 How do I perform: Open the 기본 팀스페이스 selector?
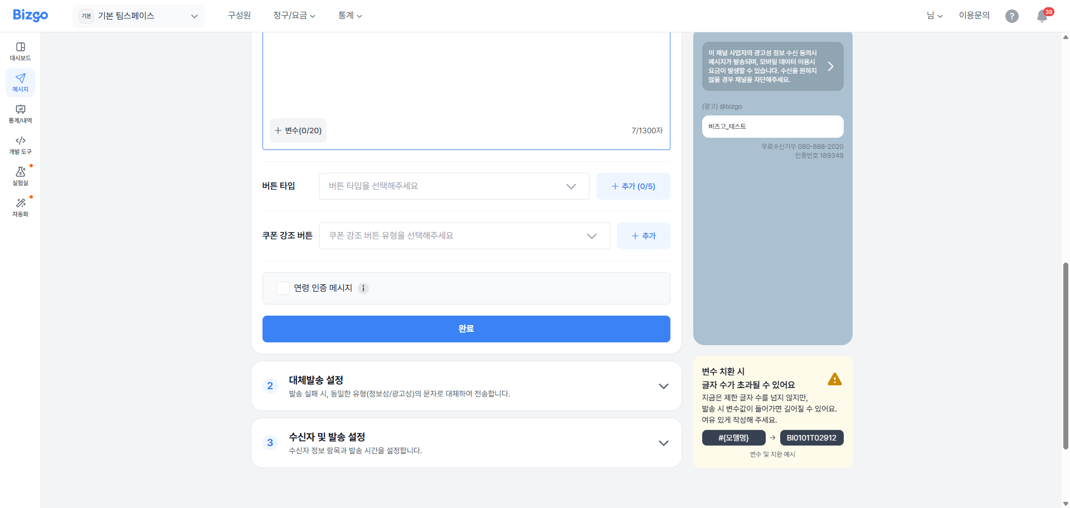pos(139,16)
